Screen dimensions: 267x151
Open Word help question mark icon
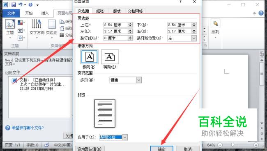click(x=261, y=13)
